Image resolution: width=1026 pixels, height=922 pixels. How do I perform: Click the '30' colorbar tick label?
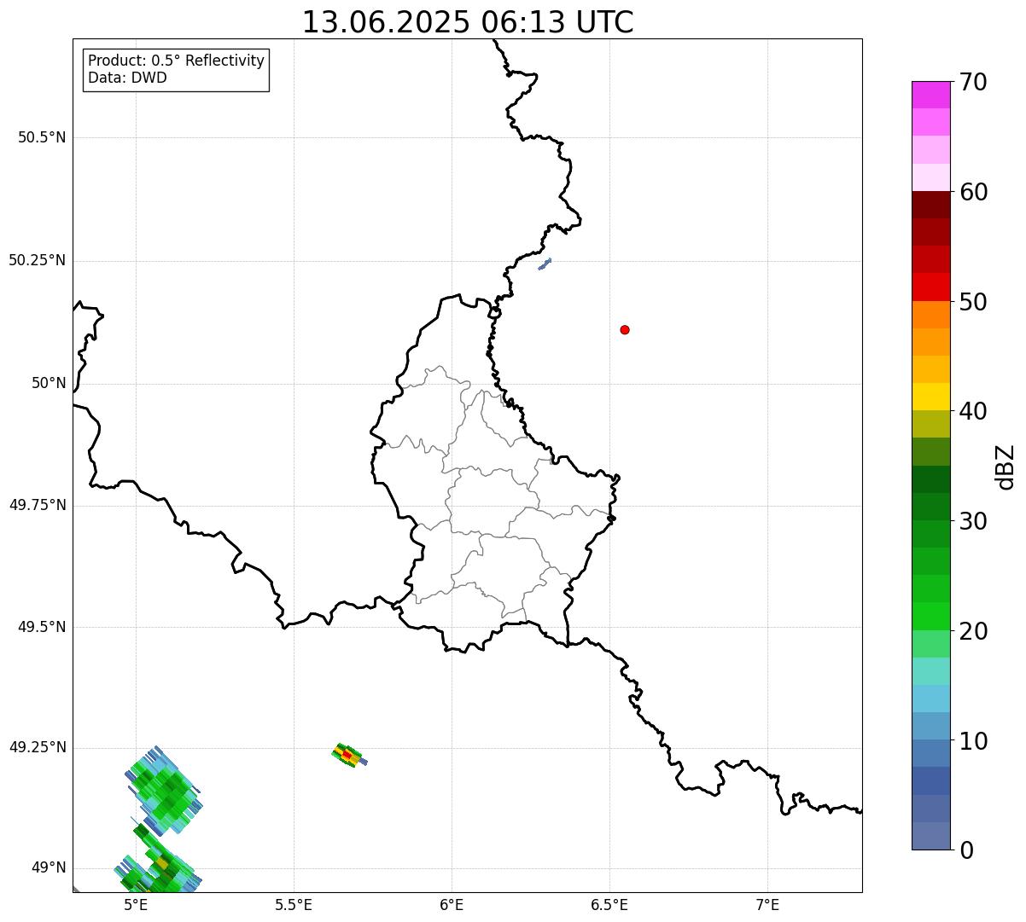(973, 522)
